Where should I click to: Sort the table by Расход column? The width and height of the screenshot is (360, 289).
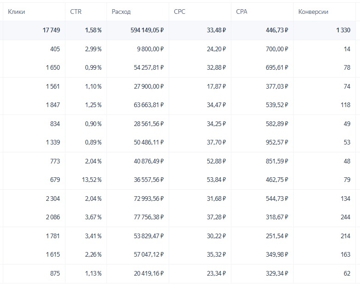point(121,12)
